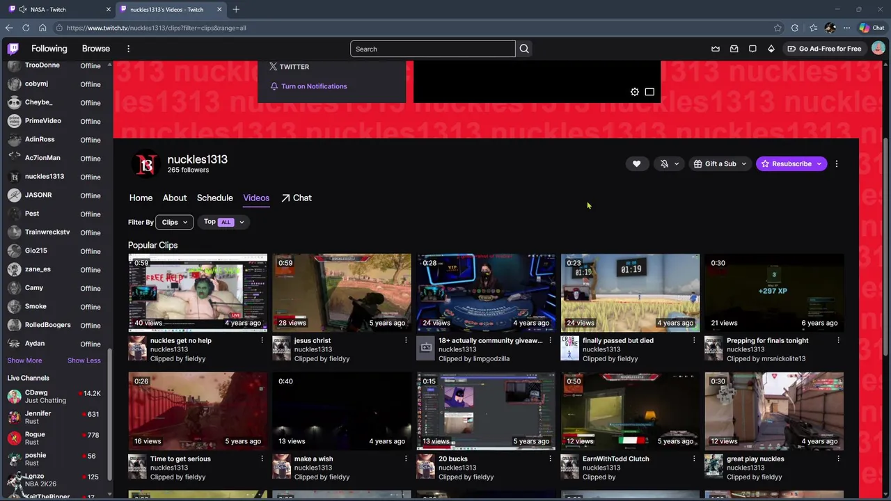
Task: Expand the Resubscribe dropdown arrow
Action: pyautogui.click(x=819, y=164)
